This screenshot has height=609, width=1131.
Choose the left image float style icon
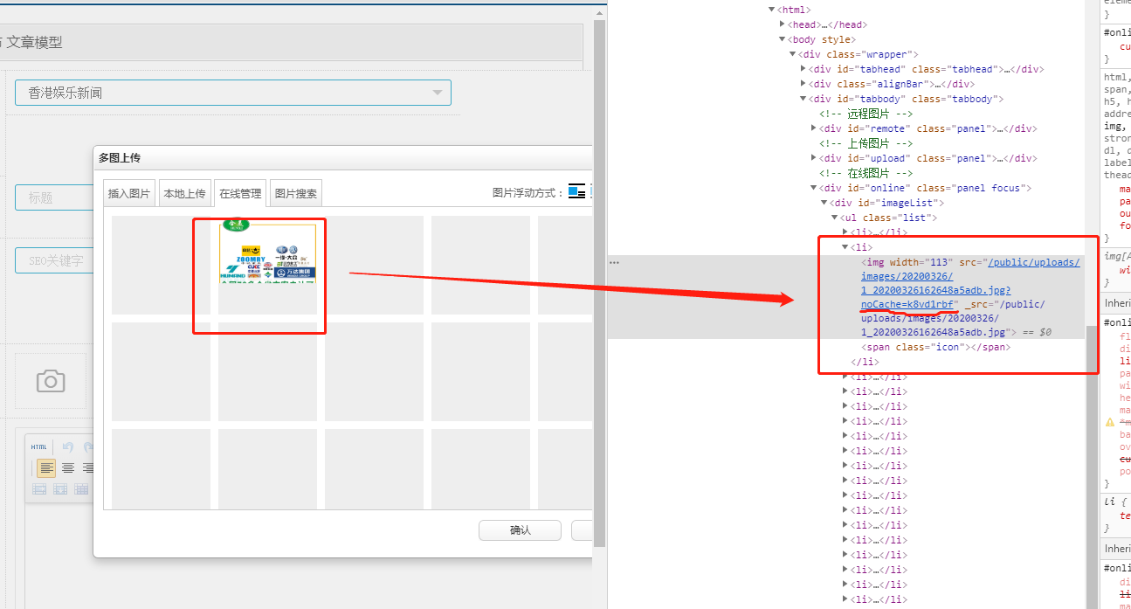coord(576,192)
